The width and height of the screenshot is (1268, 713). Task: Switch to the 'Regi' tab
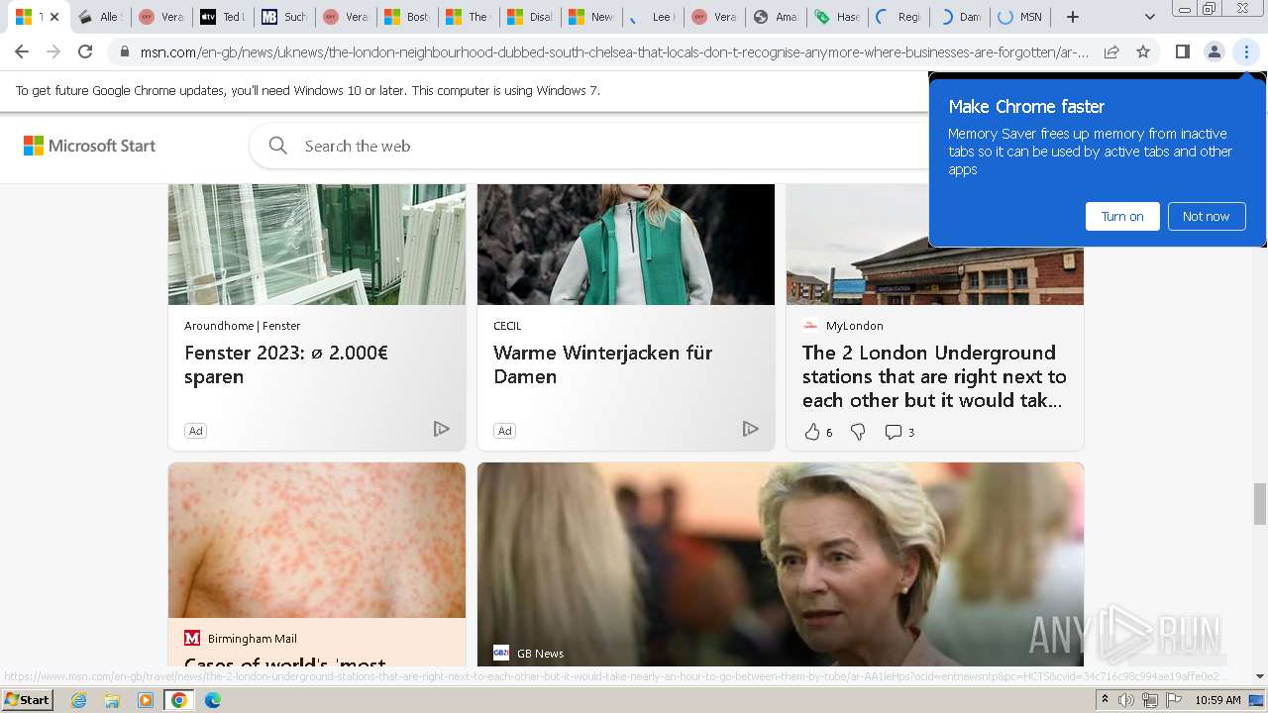coord(898,17)
